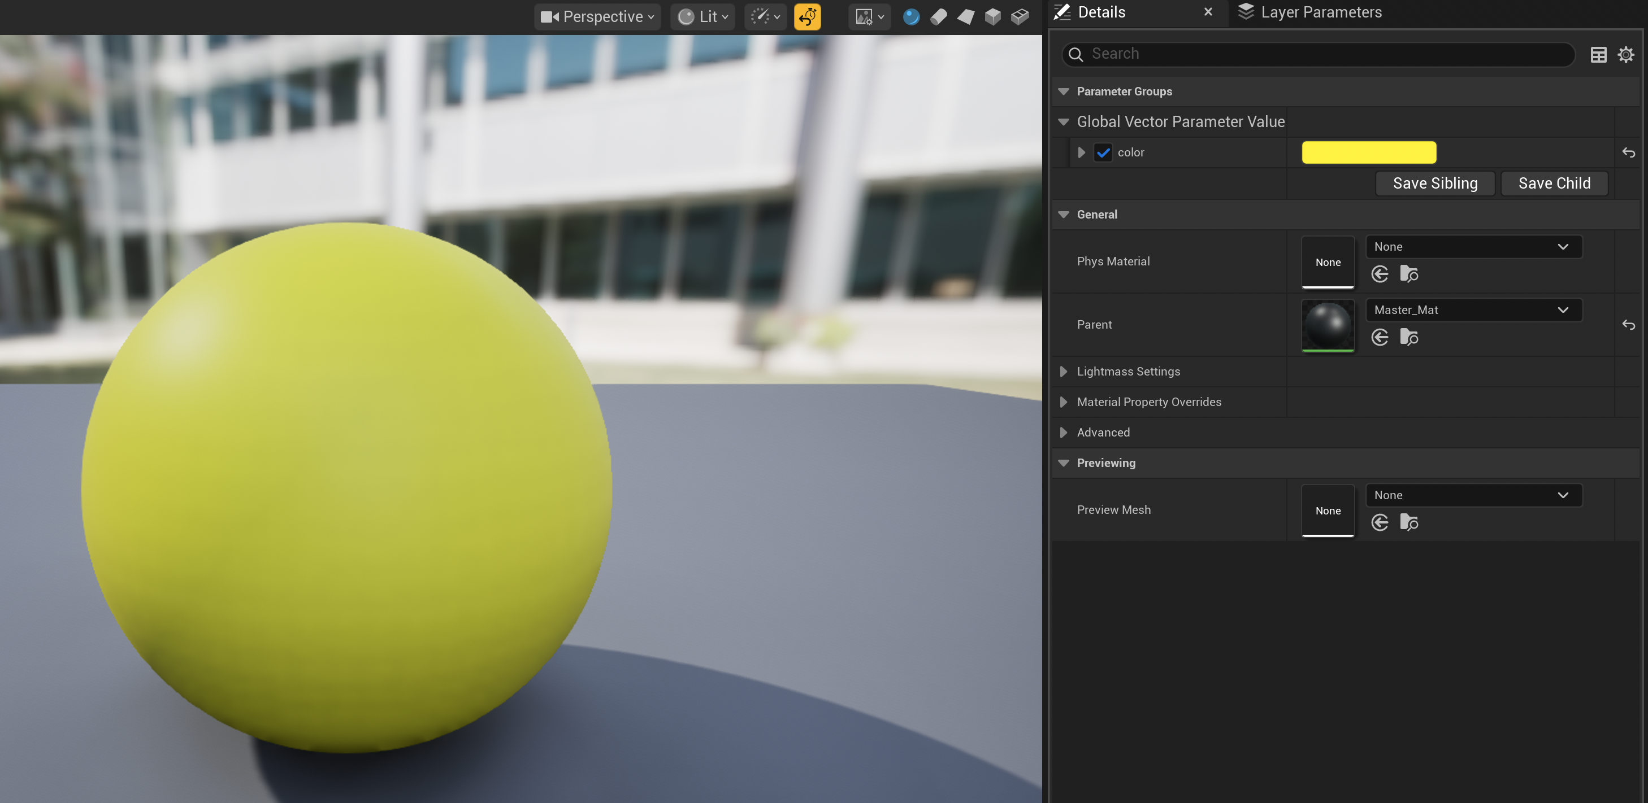The image size is (1648, 803).
Task: Open the Phys Material asset dropdown
Action: point(1473,247)
